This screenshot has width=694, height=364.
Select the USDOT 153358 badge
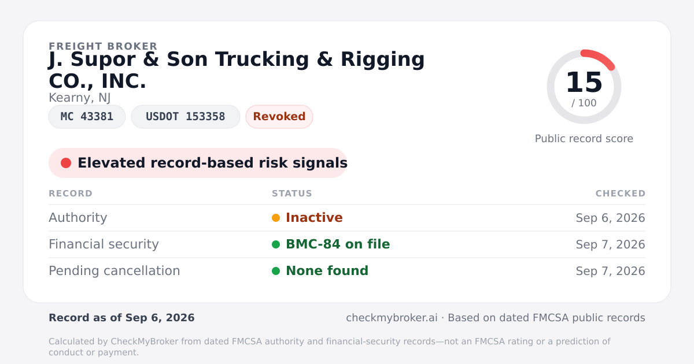click(x=186, y=117)
